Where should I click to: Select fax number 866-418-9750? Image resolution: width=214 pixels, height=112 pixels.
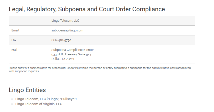tap(61, 40)
